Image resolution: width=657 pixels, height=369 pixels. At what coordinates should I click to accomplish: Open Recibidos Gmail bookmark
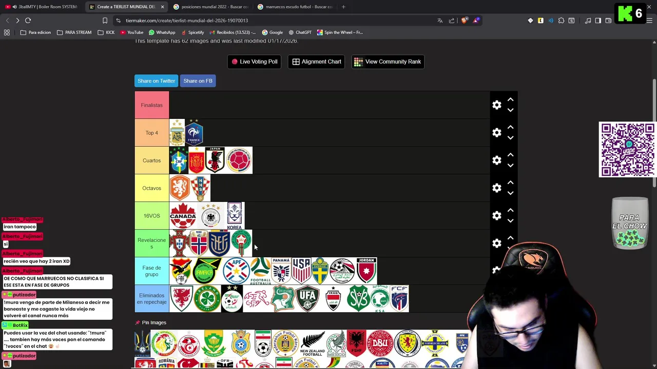coord(232,32)
